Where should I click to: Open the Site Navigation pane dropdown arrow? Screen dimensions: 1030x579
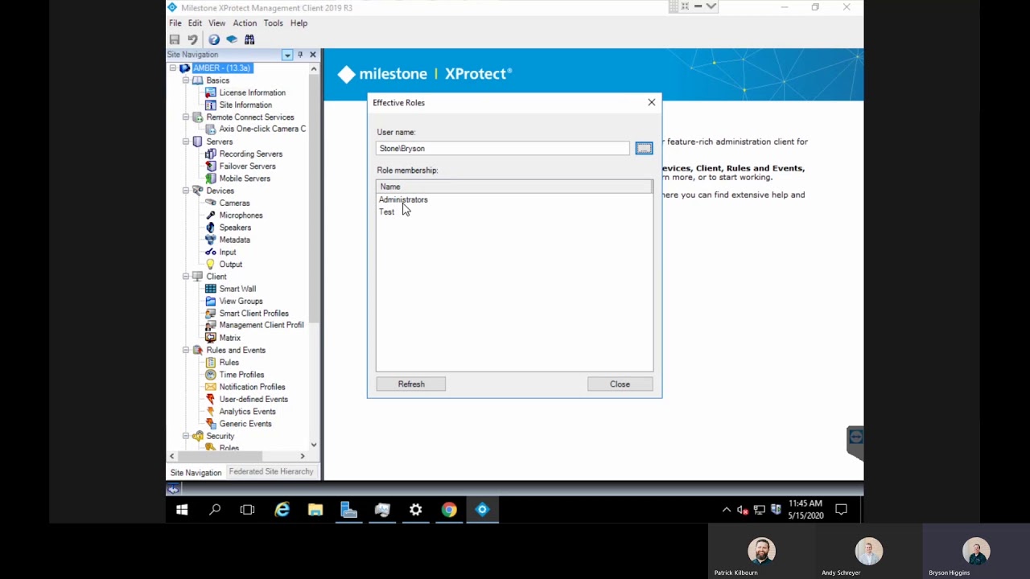click(x=287, y=55)
